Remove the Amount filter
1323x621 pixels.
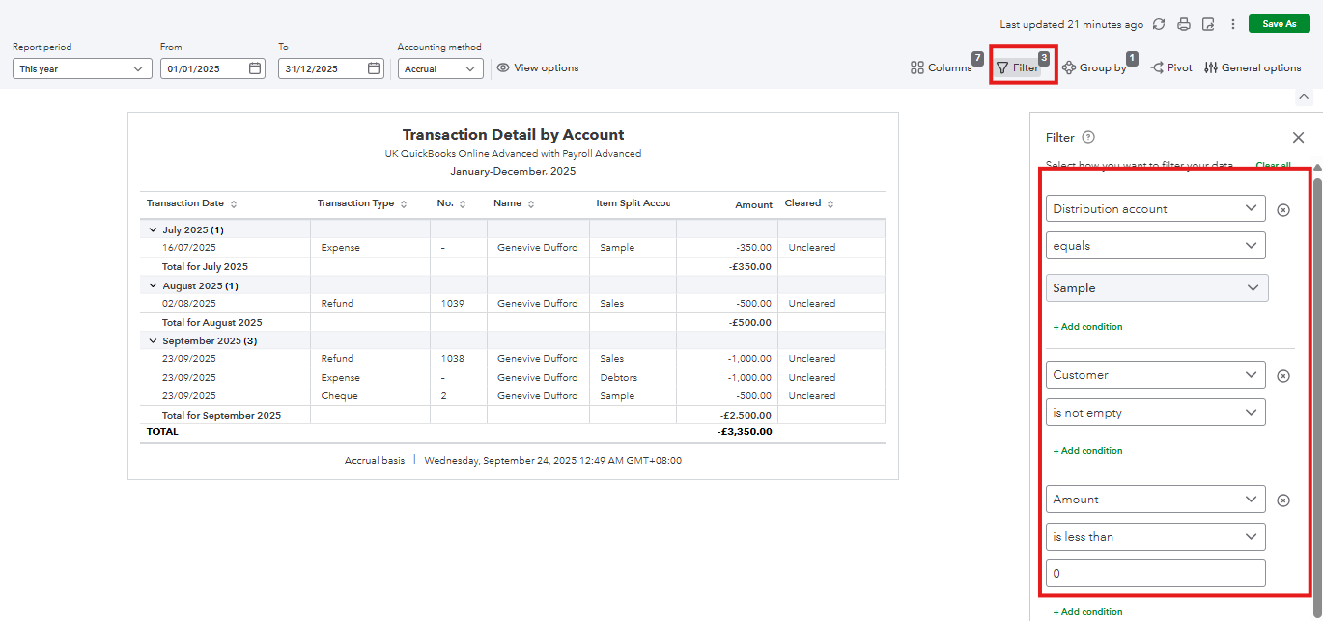1283,499
